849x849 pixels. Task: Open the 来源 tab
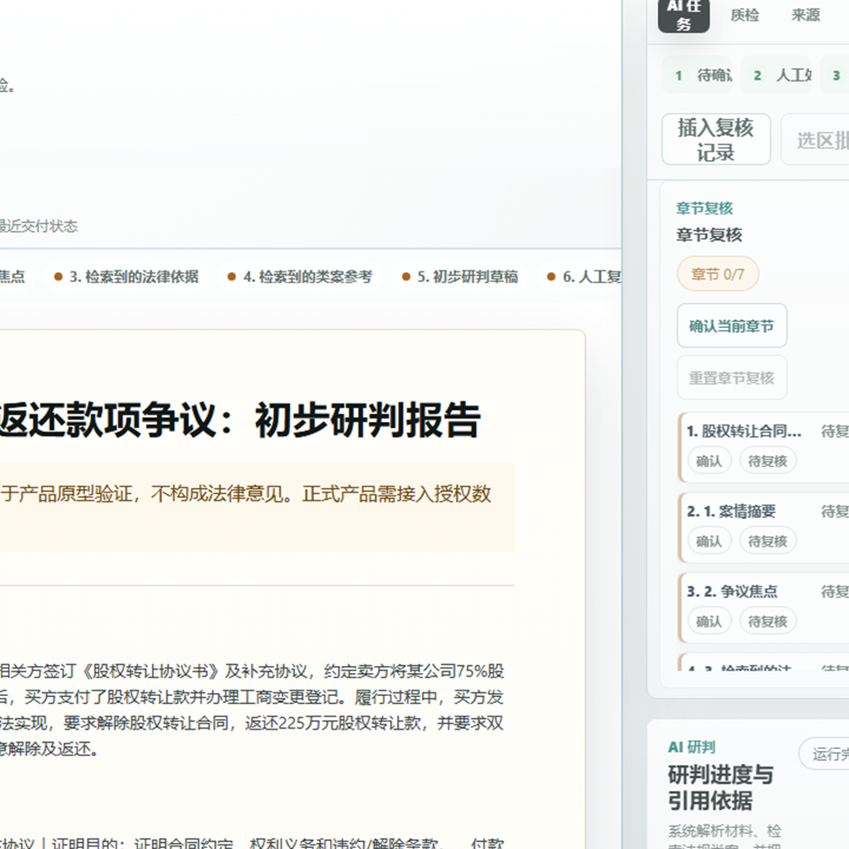point(805,15)
